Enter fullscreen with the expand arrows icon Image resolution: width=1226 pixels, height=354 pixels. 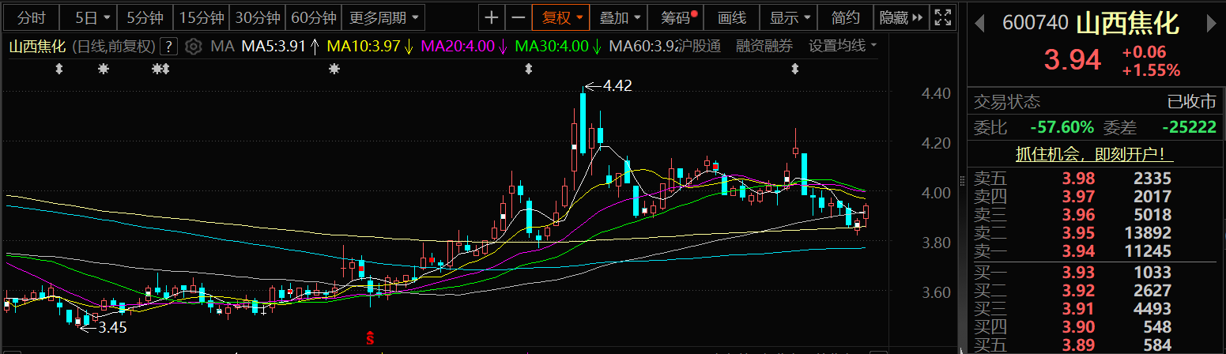(942, 17)
